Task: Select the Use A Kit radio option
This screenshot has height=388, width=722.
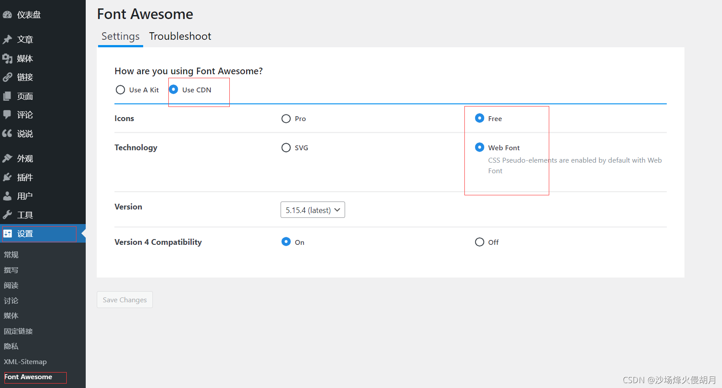Action: point(120,90)
